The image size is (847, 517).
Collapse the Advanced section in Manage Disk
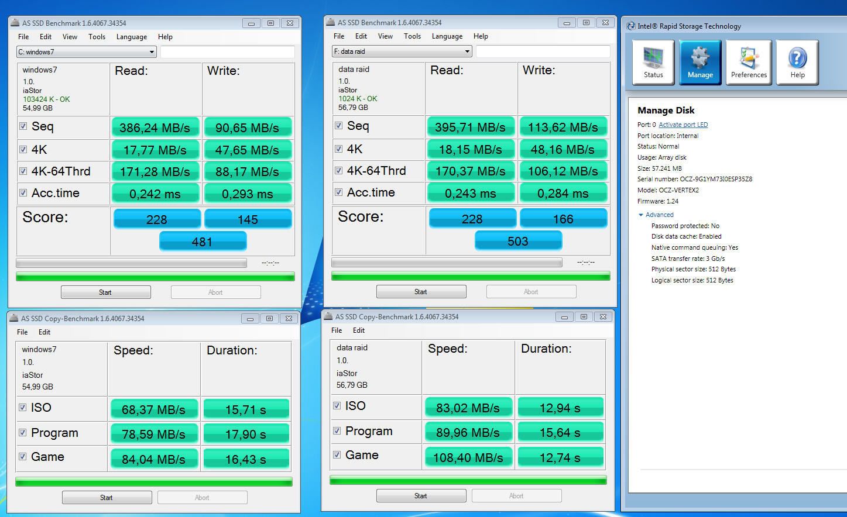tap(656, 215)
